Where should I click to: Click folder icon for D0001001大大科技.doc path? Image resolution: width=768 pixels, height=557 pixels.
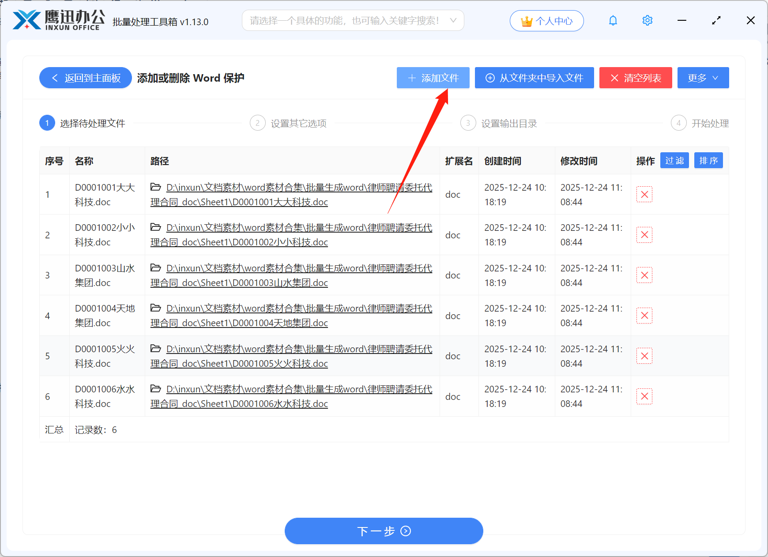(x=155, y=187)
